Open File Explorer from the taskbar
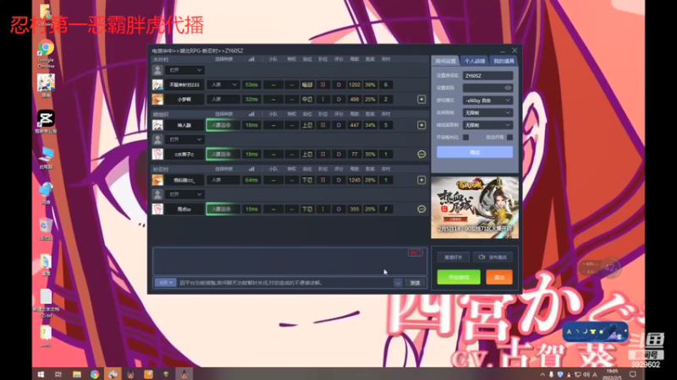Image resolution: width=677 pixels, height=380 pixels. 77,374
